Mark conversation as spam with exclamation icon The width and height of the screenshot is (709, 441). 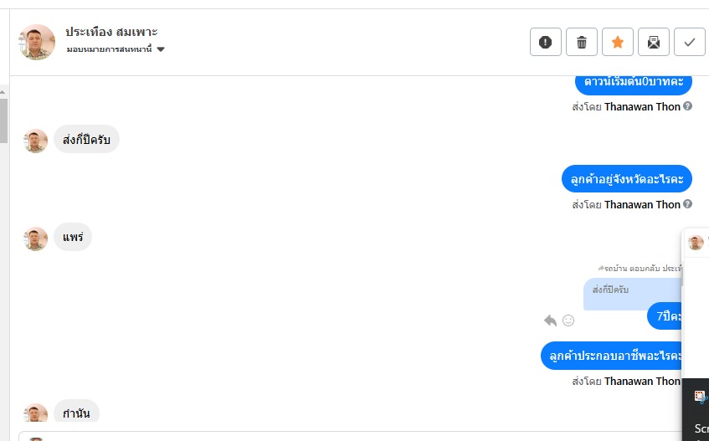tap(546, 42)
